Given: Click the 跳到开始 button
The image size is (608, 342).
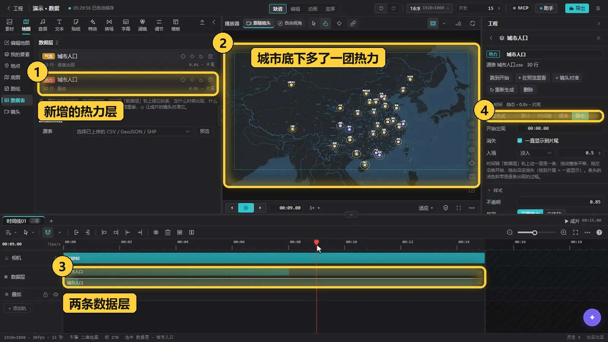Looking at the screenshot, I should (x=499, y=78).
